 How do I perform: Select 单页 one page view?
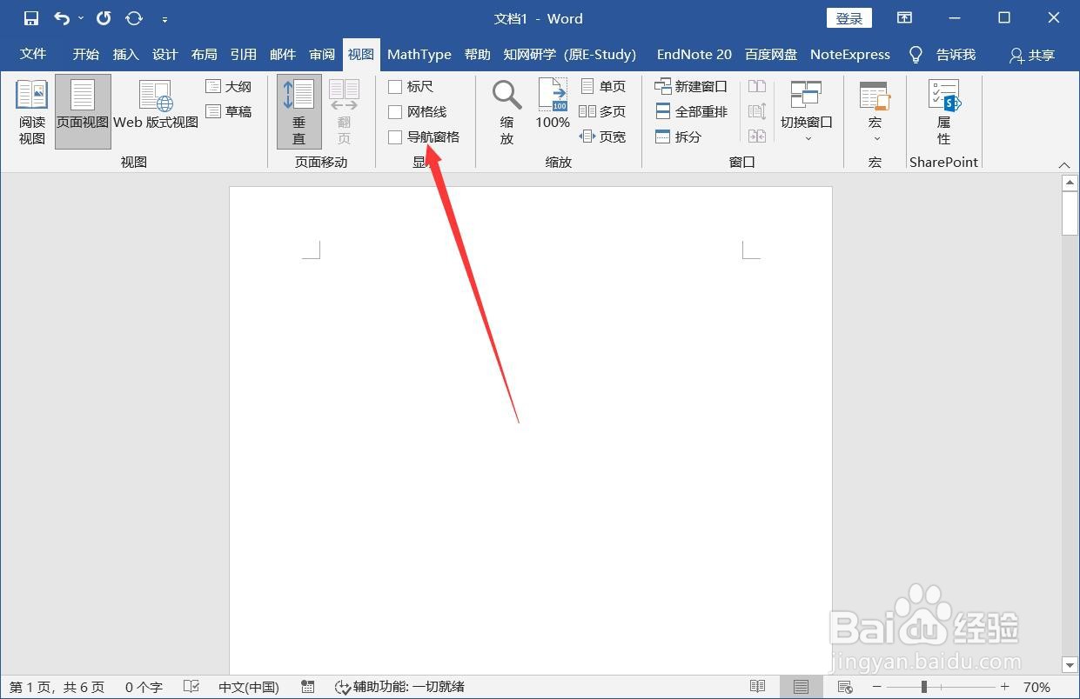click(602, 86)
